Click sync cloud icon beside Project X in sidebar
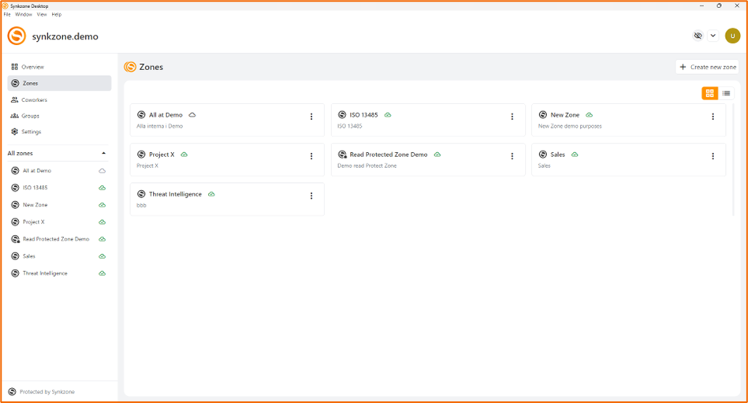The width and height of the screenshot is (748, 403). pos(102,222)
